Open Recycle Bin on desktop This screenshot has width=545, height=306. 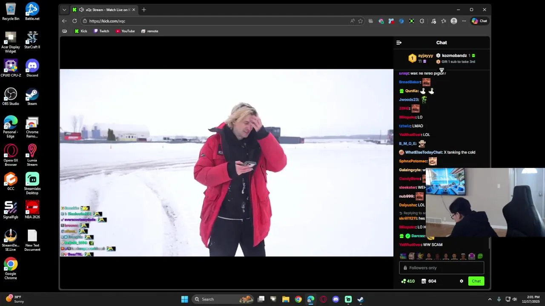pos(11,11)
